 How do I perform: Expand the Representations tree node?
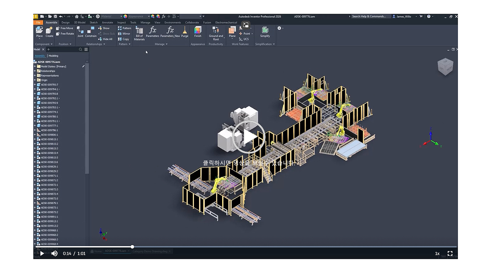click(x=35, y=75)
